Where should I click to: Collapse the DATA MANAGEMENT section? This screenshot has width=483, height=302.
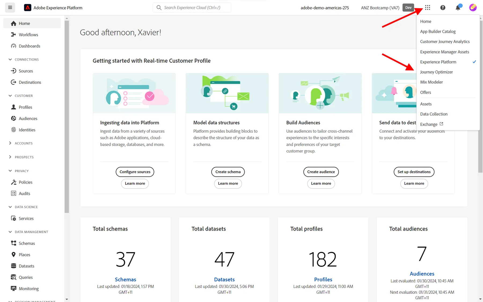point(10,232)
